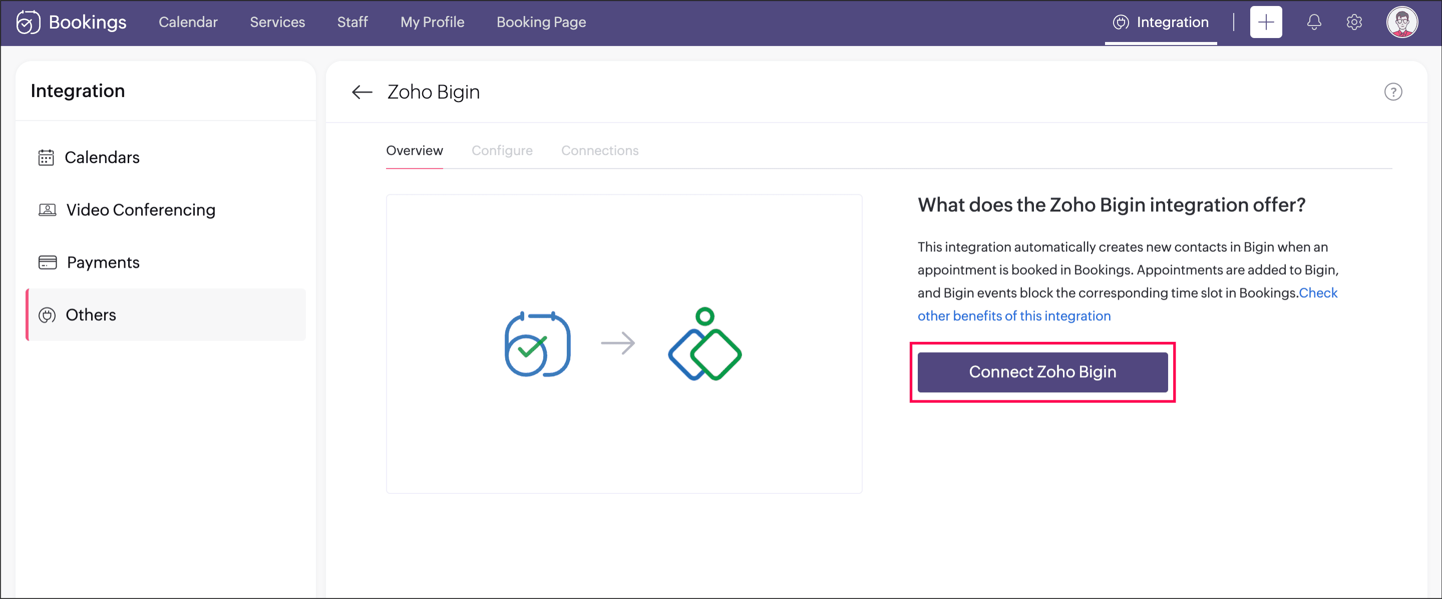Click the Bookings logo icon
Screen dimensions: 1442x599
pyautogui.click(x=28, y=23)
